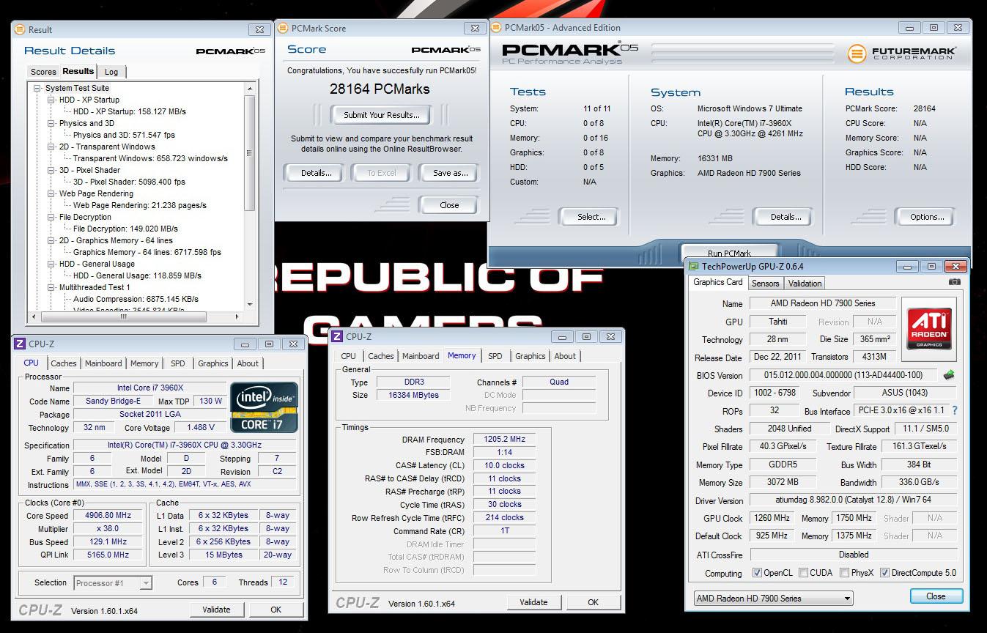Click the Audio Compression 6875.145 KB/s row

click(136, 299)
